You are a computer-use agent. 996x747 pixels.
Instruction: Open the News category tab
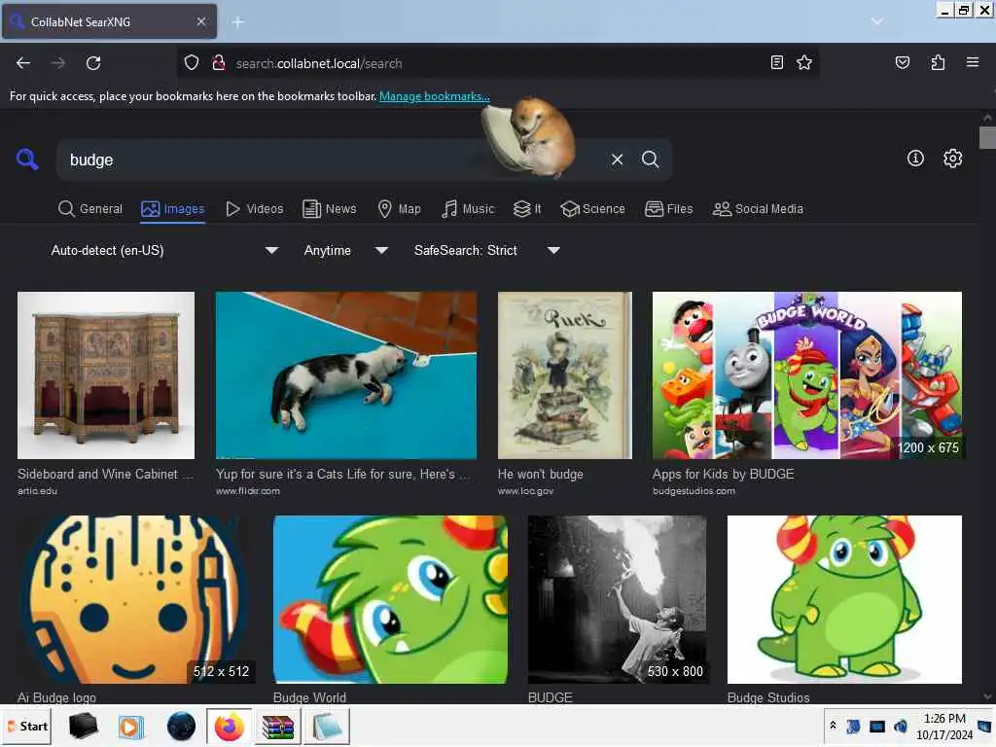(329, 209)
